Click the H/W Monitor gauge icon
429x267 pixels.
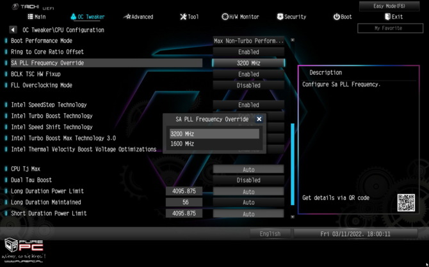(225, 17)
